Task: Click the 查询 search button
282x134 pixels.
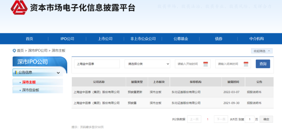Action: pyautogui.click(x=263, y=64)
